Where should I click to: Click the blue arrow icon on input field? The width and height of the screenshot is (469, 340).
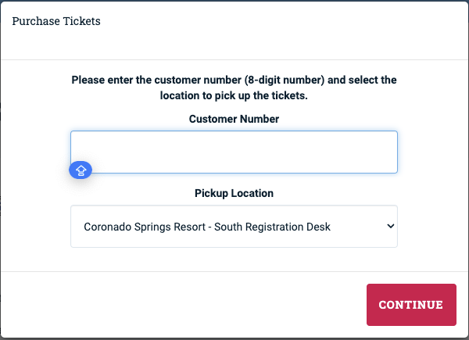point(81,170)
